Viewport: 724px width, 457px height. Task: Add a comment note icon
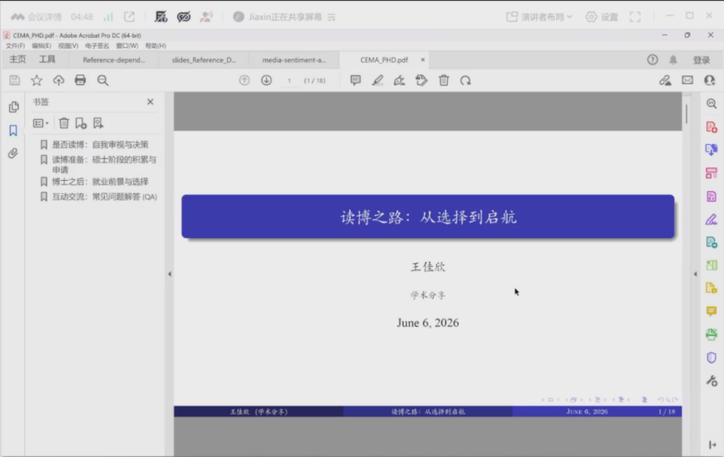355,80
